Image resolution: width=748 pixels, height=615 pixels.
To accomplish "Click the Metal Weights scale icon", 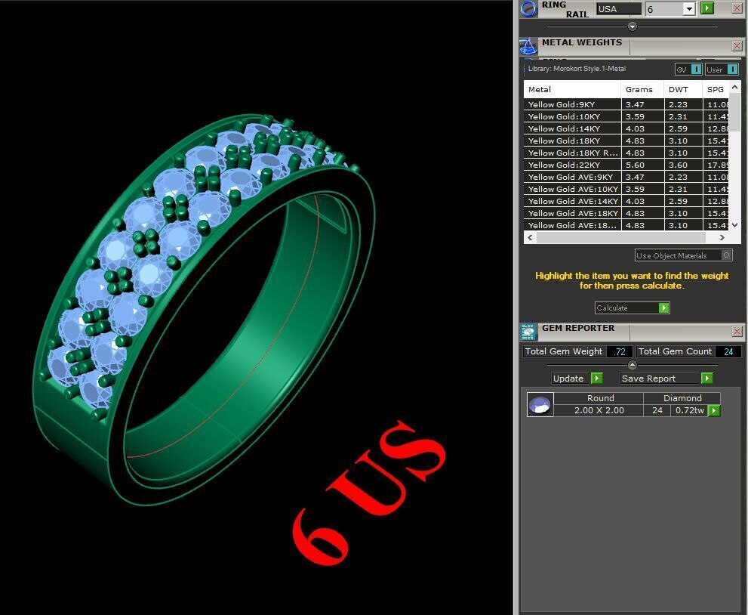I will [x=528, y=47].
